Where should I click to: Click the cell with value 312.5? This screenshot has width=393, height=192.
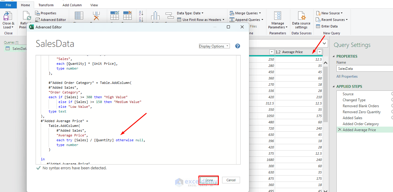[262, 103]
